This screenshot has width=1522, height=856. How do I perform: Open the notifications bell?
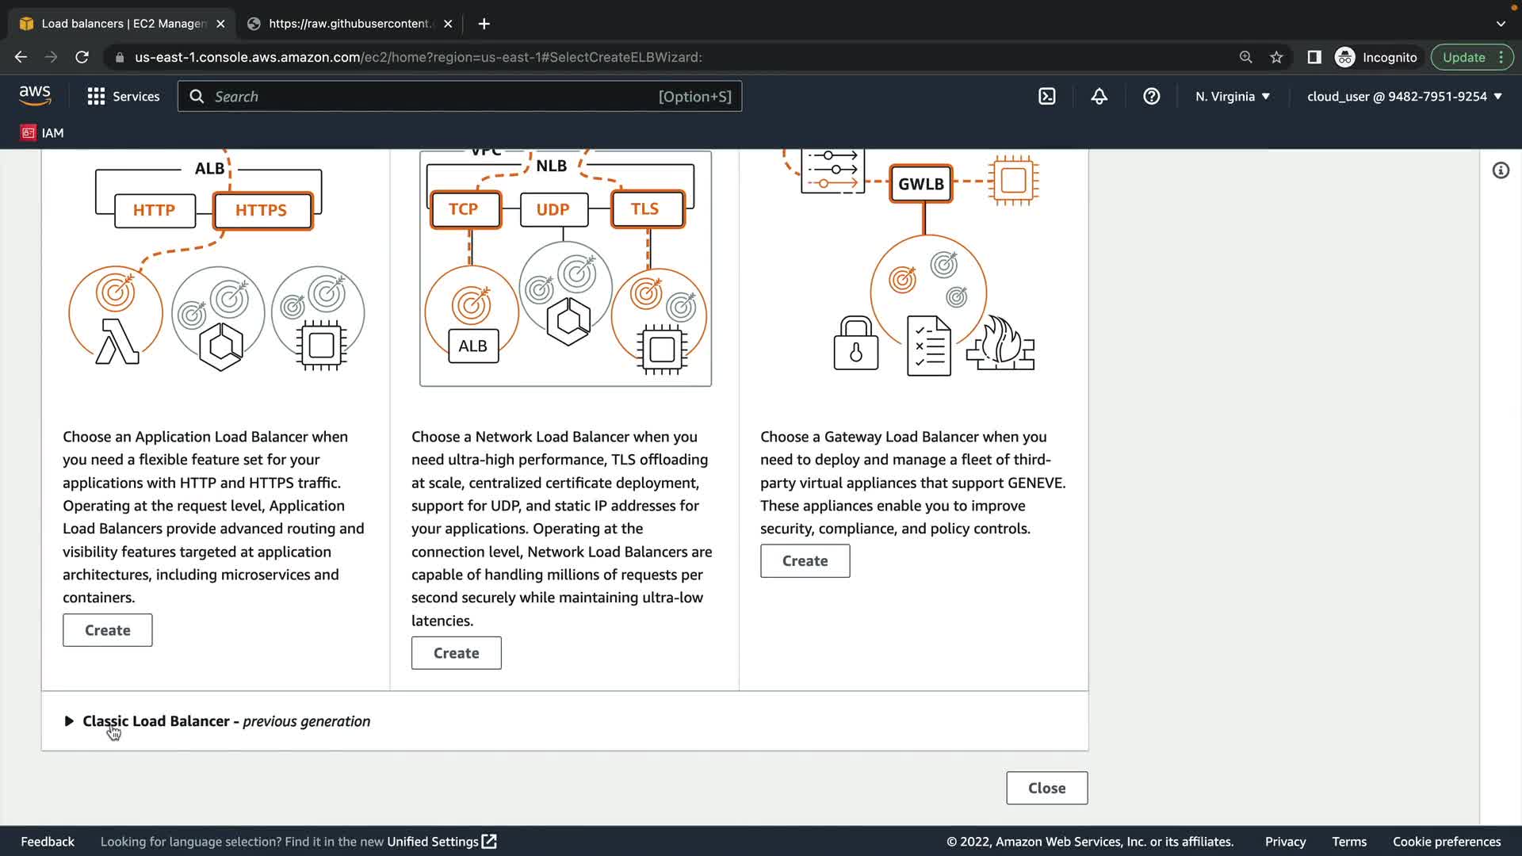[1099, 97]
